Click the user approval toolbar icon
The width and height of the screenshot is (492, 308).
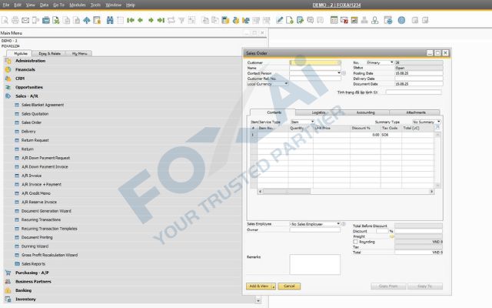tap(374, 21)
